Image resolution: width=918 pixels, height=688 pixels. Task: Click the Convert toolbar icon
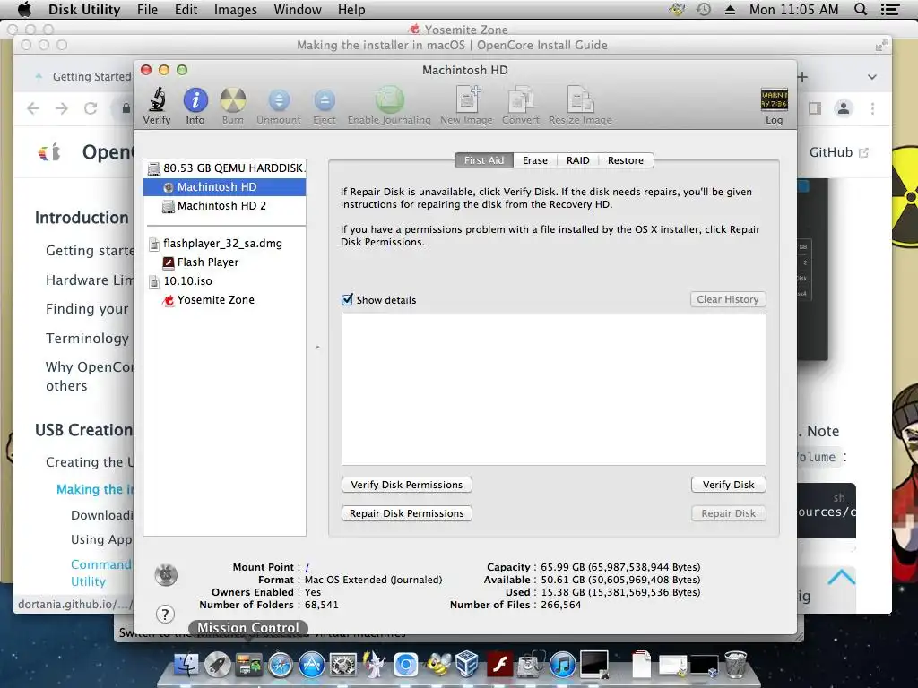tap(521, 99)
